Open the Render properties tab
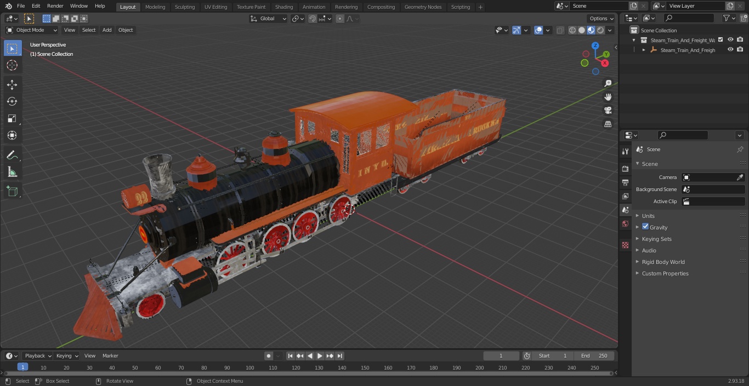 point(625,169)
